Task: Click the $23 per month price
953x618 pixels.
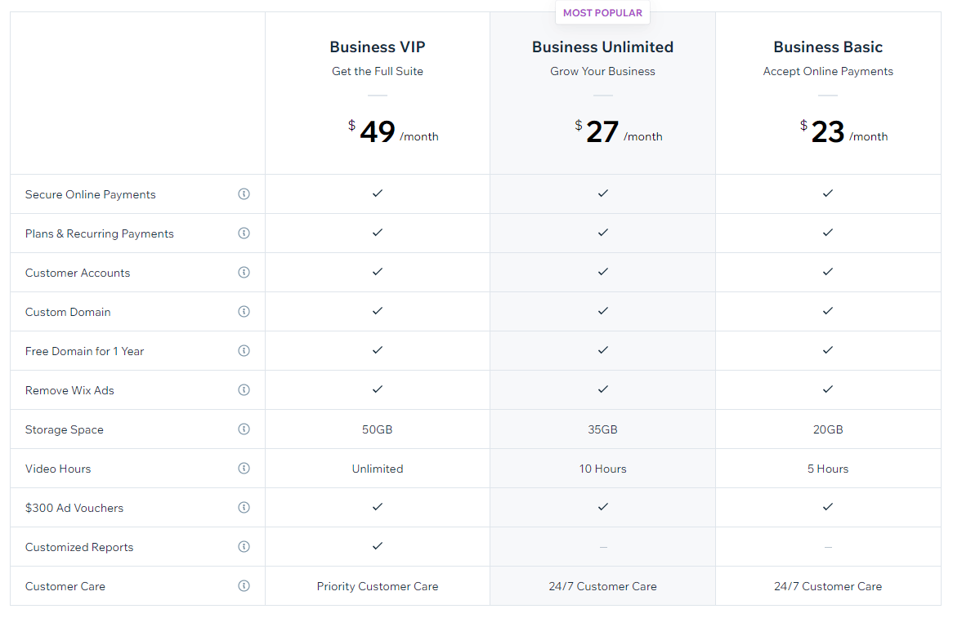Action: [843, 131]
